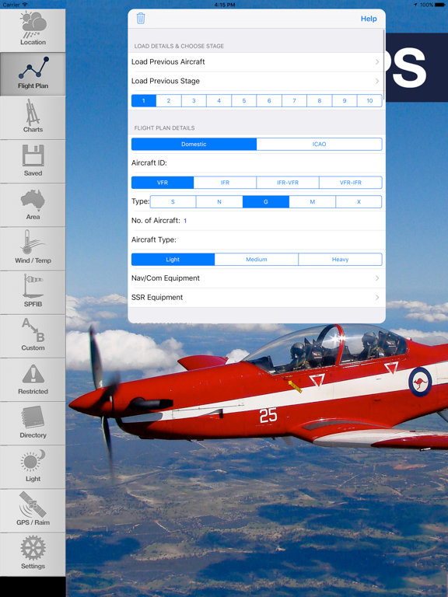Expand Nav/Com Equipment row
This screenshot has width=448, height=597.
pyautogui.click(x=257, y=278)
